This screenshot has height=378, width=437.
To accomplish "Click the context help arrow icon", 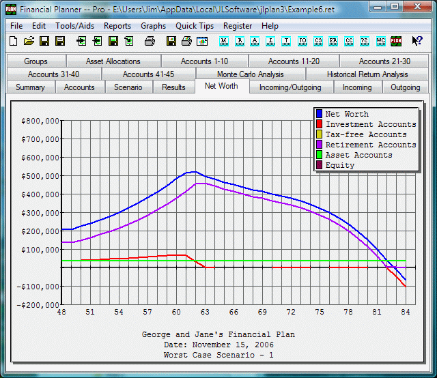I will pos(417,42).
